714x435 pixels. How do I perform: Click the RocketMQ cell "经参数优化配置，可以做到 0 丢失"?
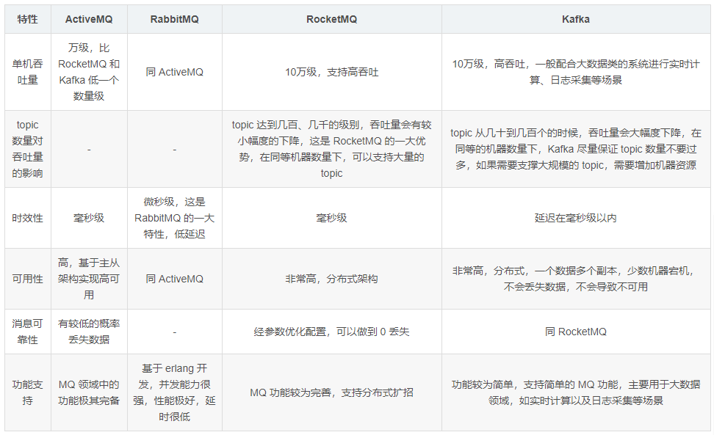click(331, 332)
